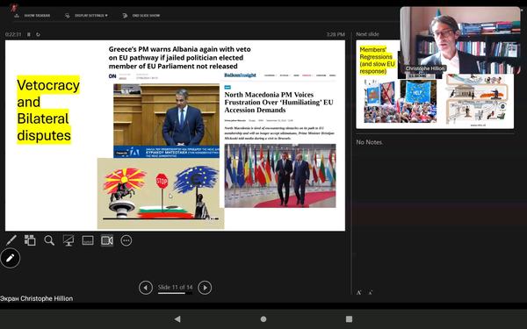Toggle black screen for the slide show
Screen dimensions: 527x329
pyautogui.click(x=69, y=240)
